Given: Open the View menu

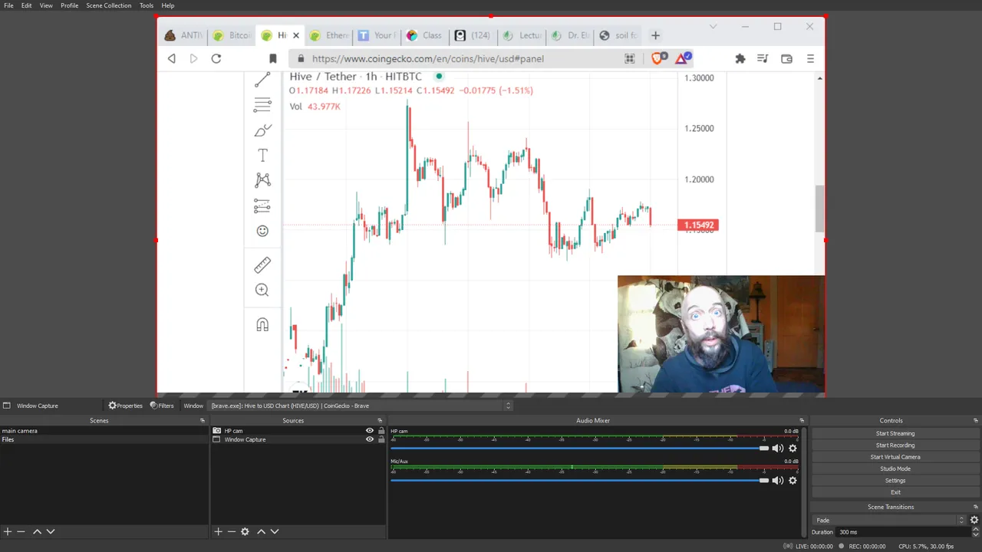Looking at the screenshot, I should coord(46,5).
